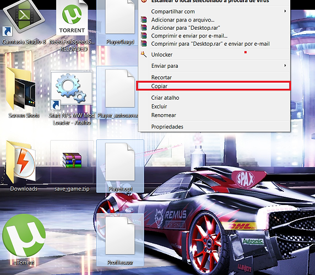Select the Profiles.usr file icon

(120, 236)
